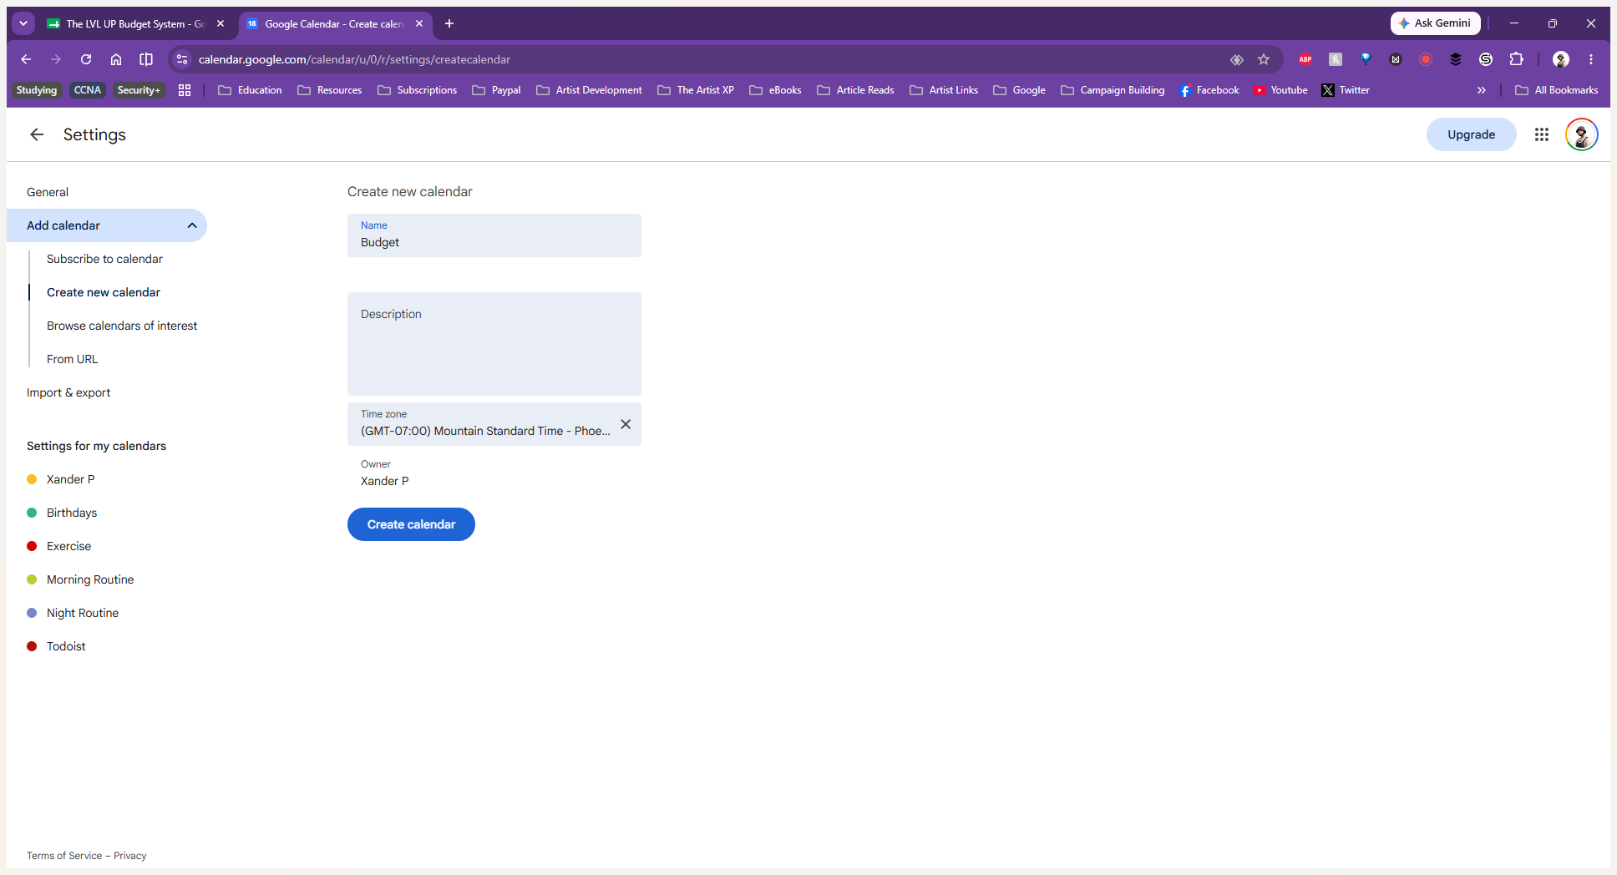This screenshot has height=875, width=1617.
Task: Click browser forward arrow
Action: click(x=56, y=59)
